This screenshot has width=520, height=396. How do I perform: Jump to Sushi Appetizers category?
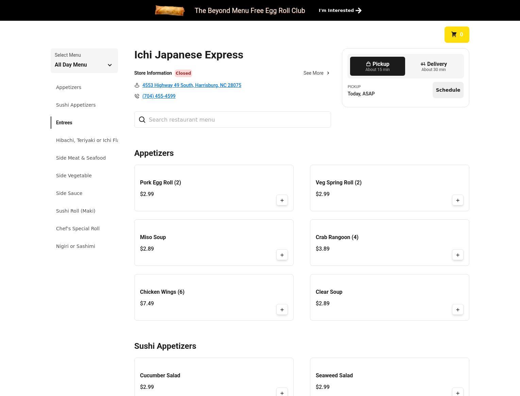point(76,105)
